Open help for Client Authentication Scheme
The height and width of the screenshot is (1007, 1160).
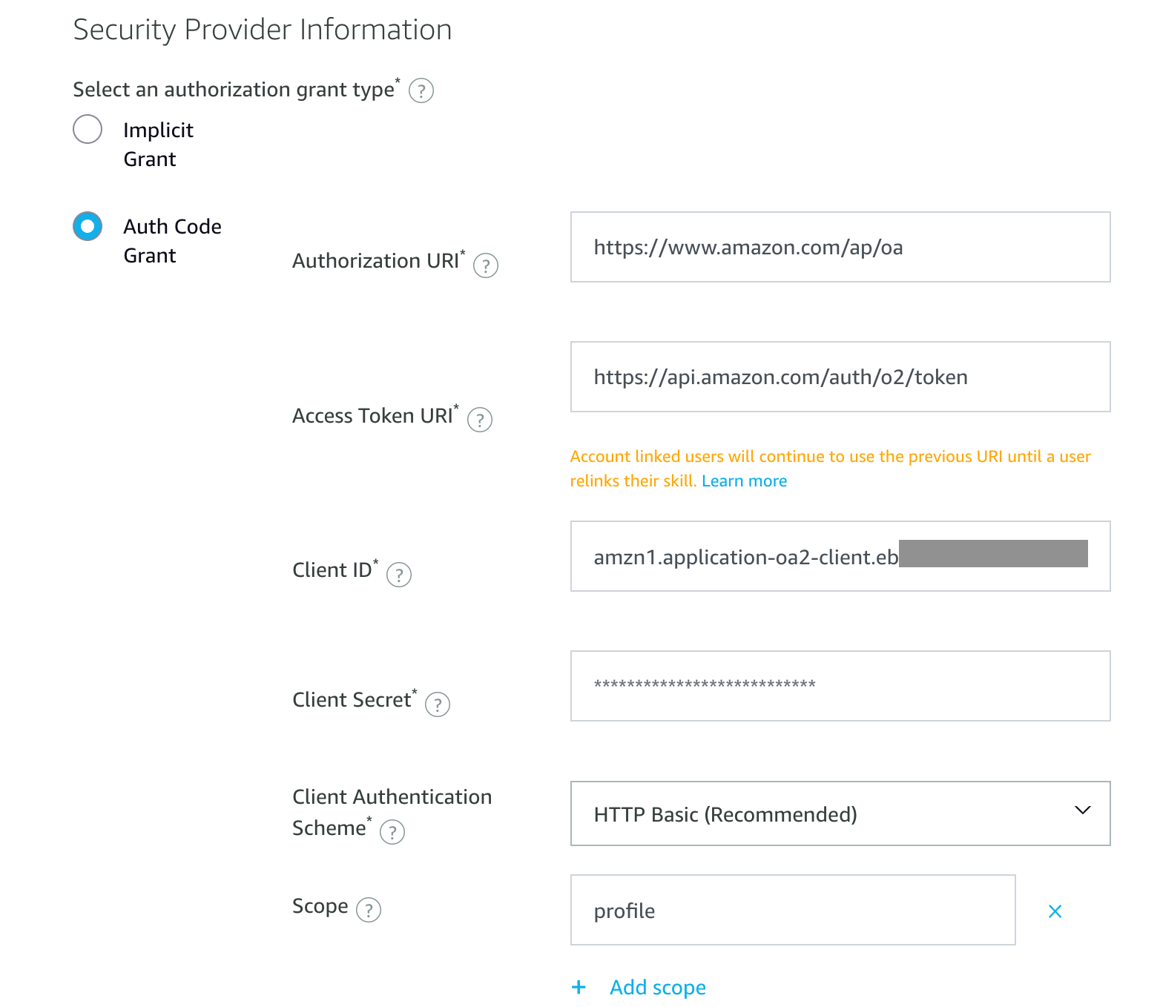click(x=392, y=832)
